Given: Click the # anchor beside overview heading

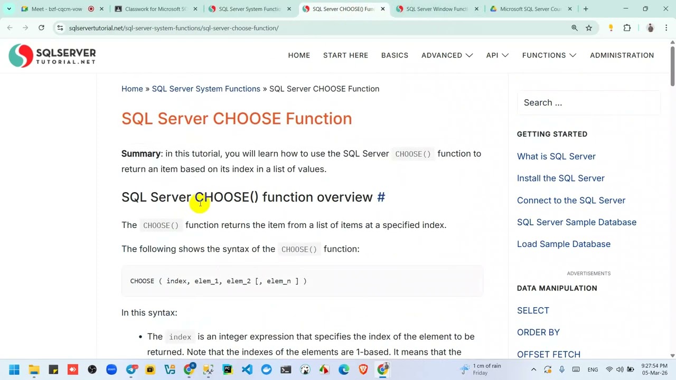Looking at the screenshot, I should click(x=381, y=197).
